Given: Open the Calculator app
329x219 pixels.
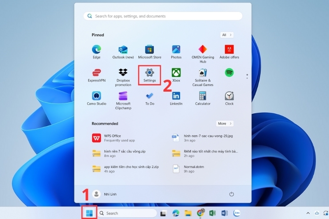Looking at the screenshot, I should 203,98.
